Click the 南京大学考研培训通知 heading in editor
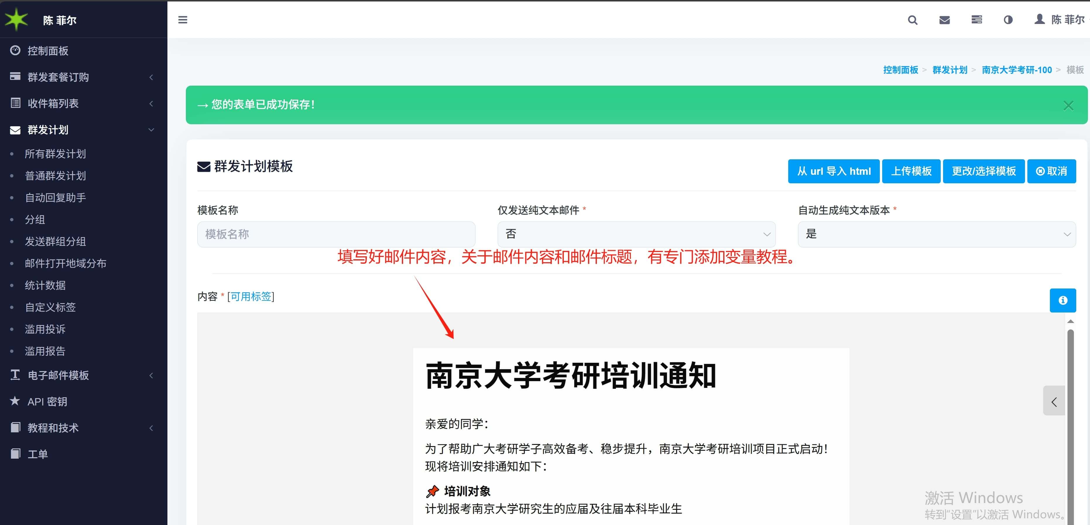Image resolution: width=1090 pixels, height=525 pixels. click(x=571, y=375)
